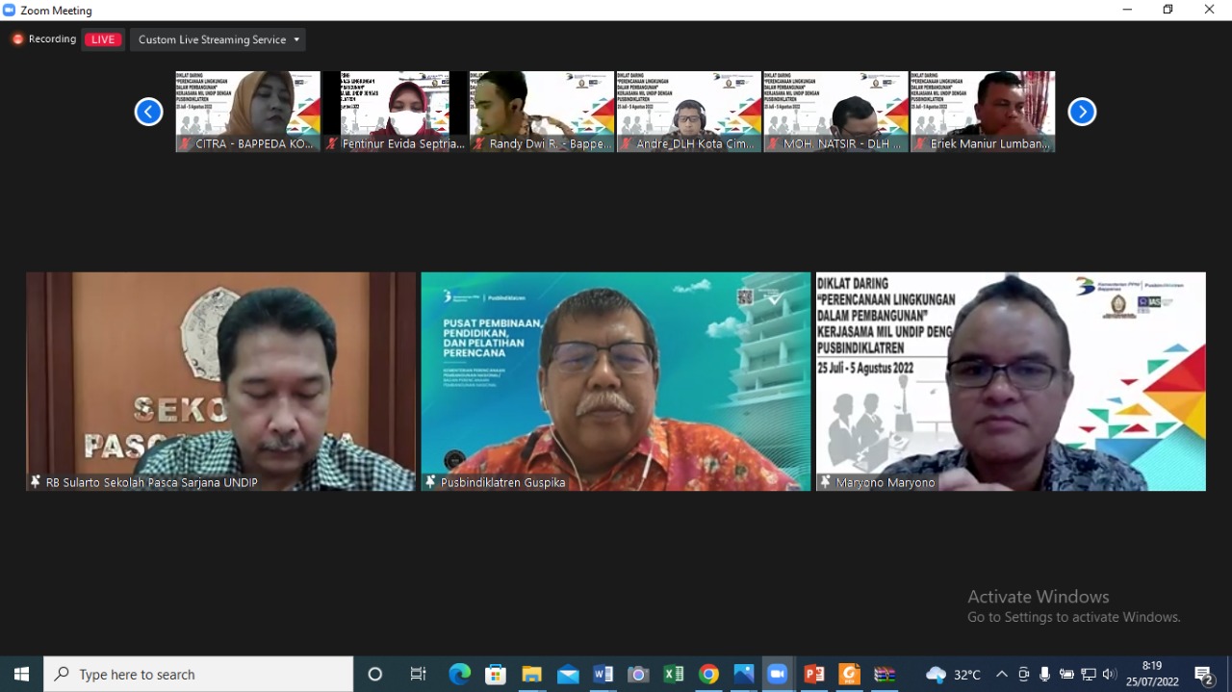
Task: Click the pin icon on RB Sularto's video
Action: coord(36,482)
